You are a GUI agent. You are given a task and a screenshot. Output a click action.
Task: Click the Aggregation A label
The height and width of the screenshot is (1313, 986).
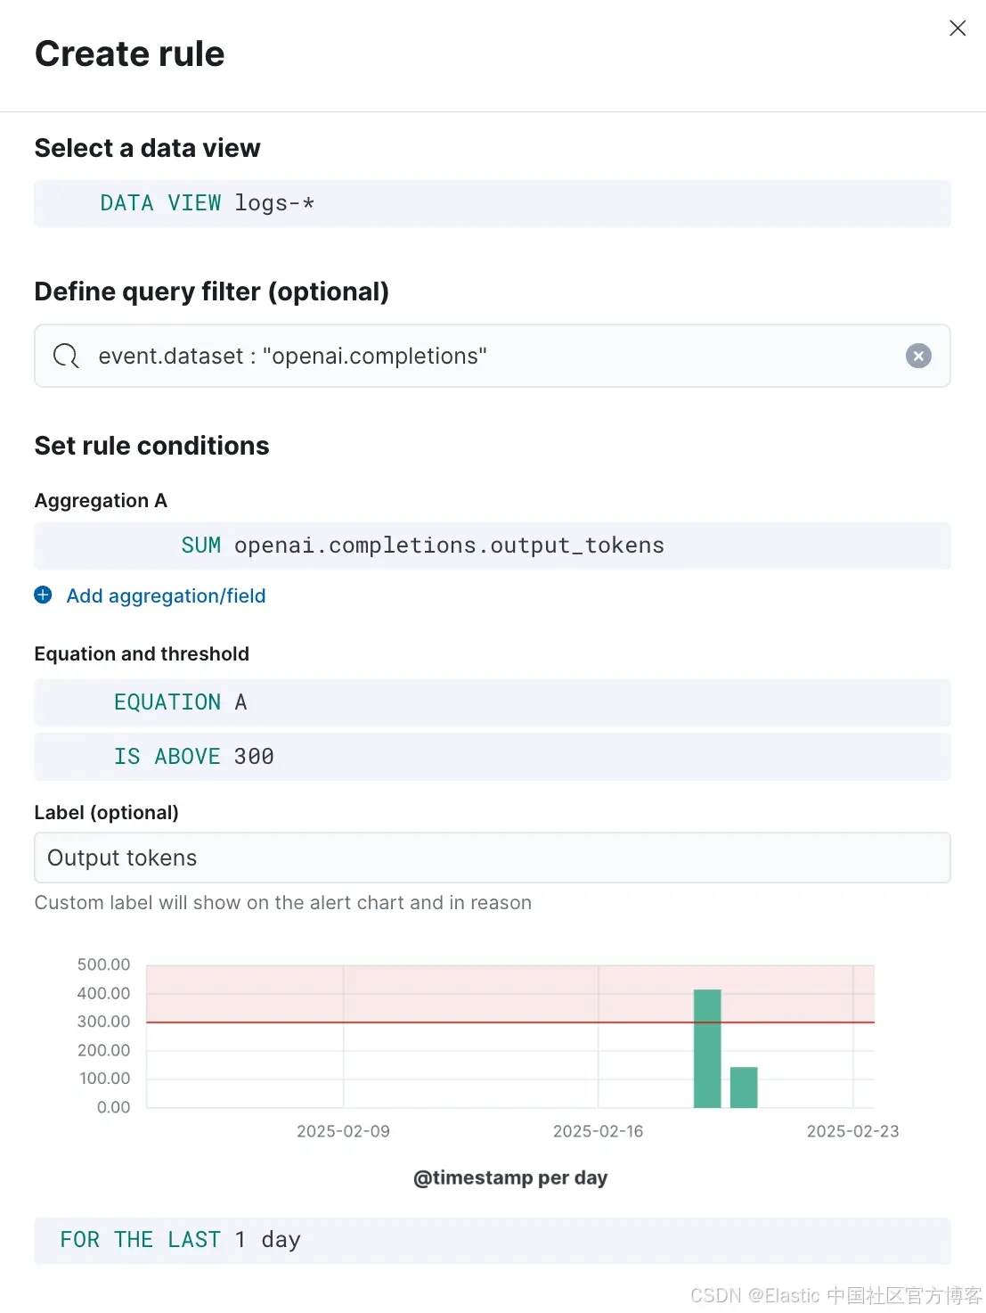click(x=101, y=501)
